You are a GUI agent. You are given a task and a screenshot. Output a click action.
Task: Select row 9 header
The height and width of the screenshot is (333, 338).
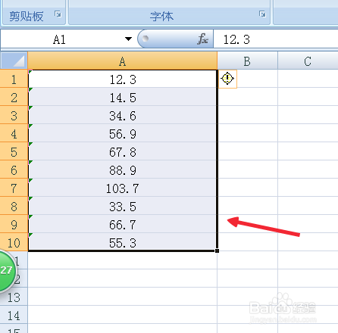[14, 224]
